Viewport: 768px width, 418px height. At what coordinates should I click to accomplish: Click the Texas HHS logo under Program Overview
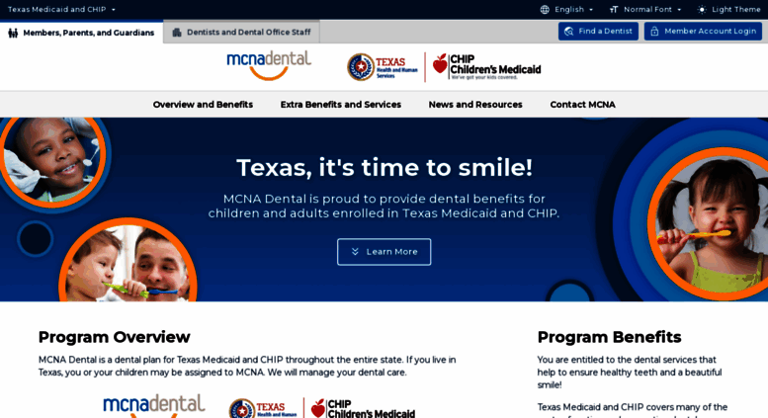pyautogui.click(x=263, y=408)
